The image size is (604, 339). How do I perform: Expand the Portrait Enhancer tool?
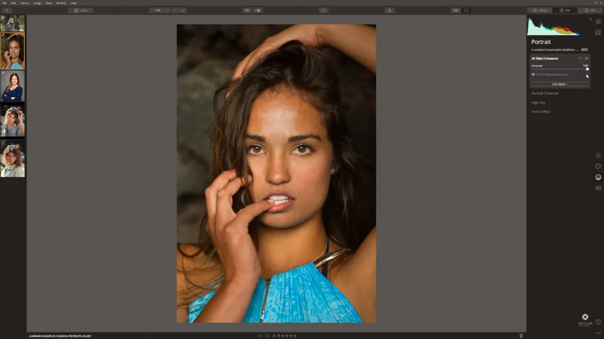coord(545,93)
